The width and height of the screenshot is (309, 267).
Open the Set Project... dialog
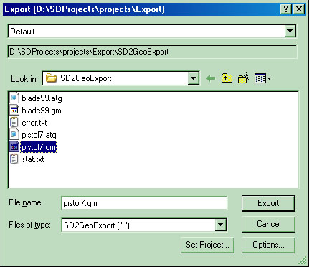[207, 245]
